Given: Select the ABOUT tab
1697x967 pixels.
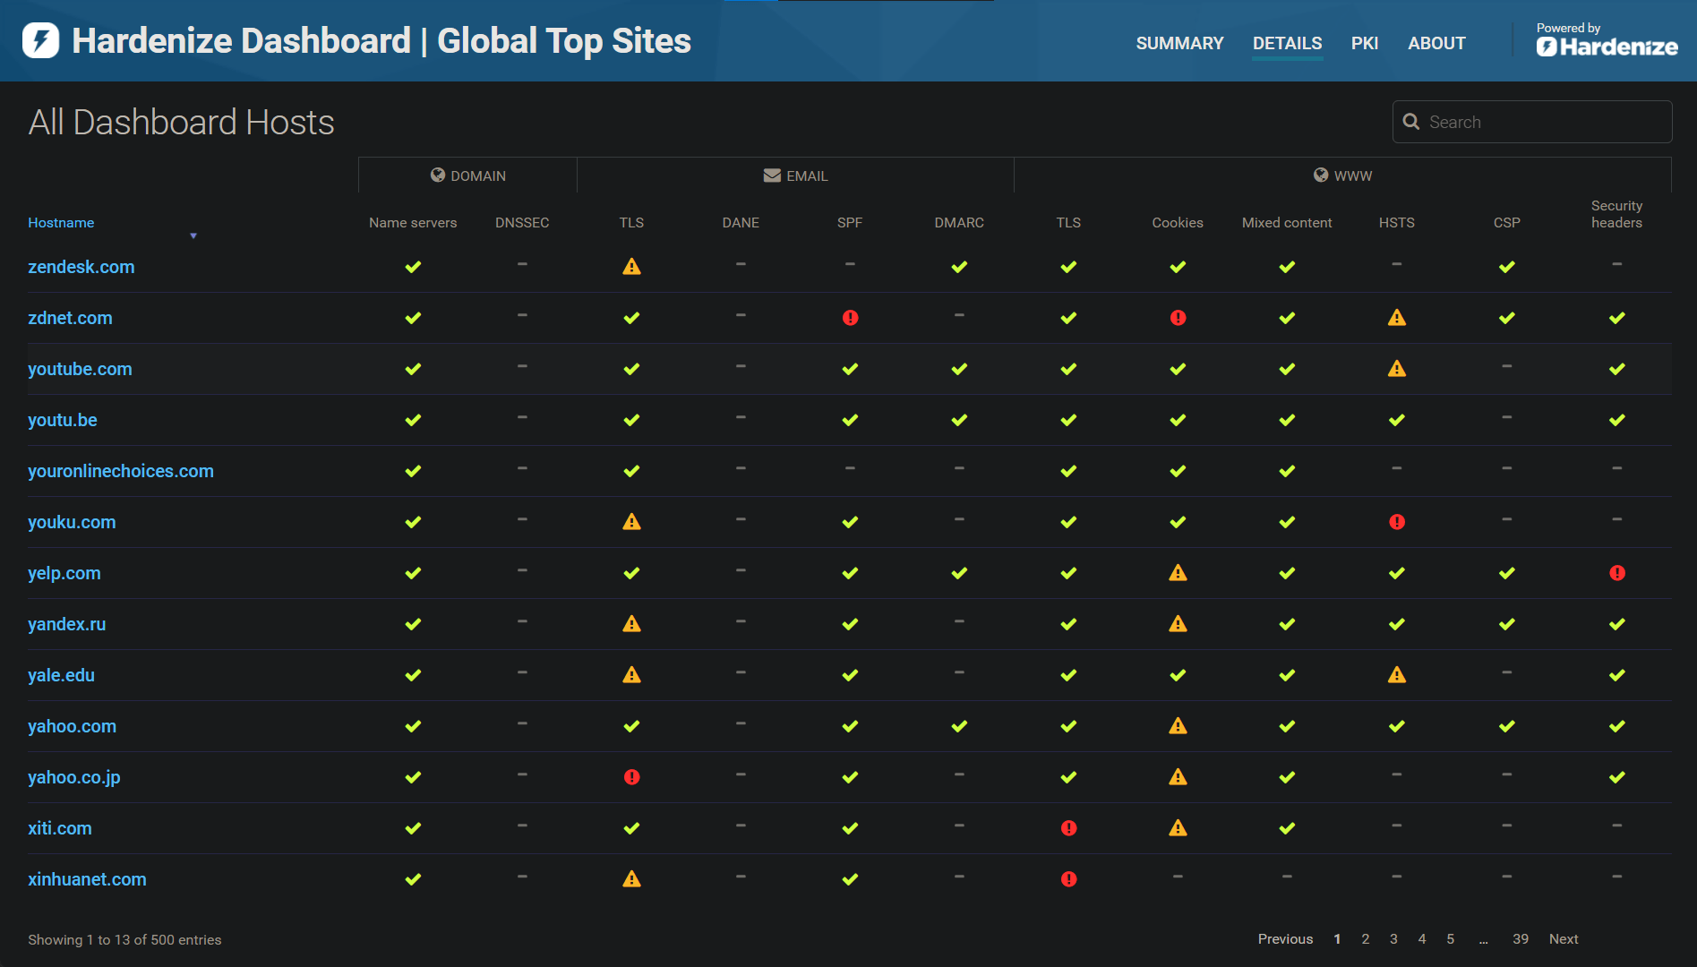Looking at the screenshot, I should click(1436, 42).
